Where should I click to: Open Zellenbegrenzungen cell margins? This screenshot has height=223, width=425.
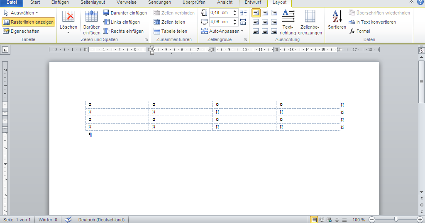[310, 22]
